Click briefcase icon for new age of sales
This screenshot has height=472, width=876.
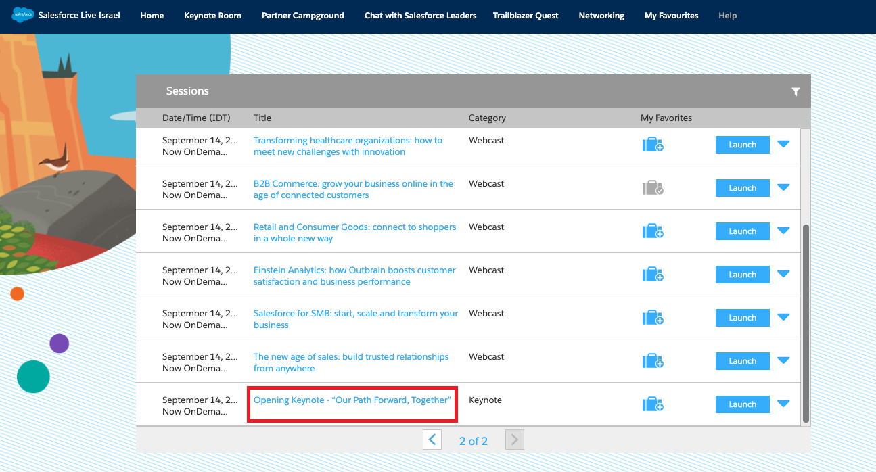click(652, 361)
